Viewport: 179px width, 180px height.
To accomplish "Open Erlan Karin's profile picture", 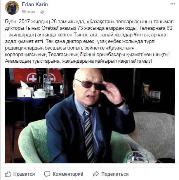I will pos(12,8).
